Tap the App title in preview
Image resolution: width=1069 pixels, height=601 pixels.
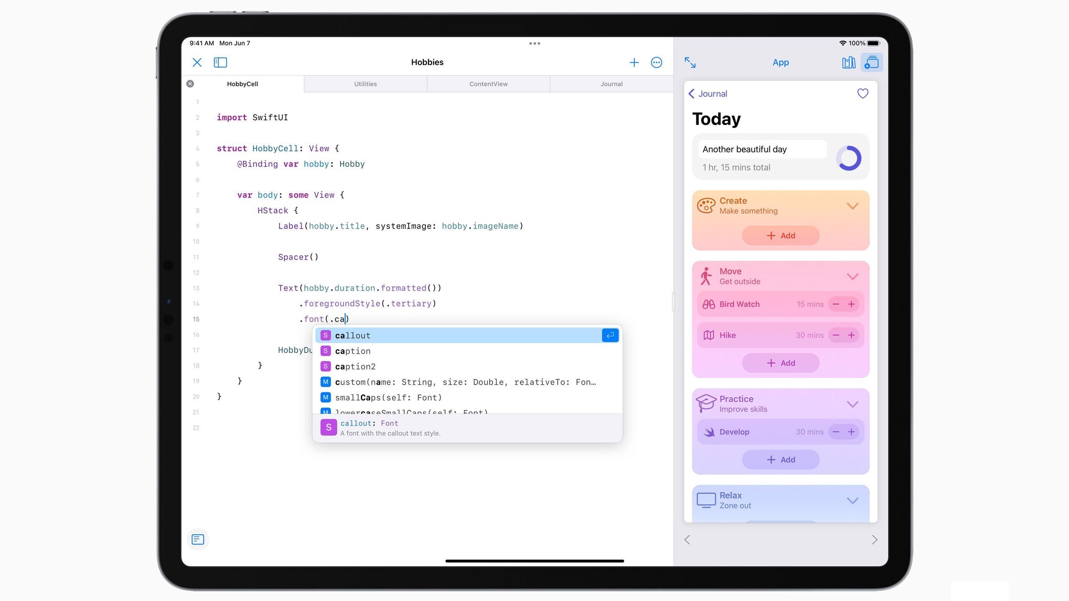click(x=780, y=62)
